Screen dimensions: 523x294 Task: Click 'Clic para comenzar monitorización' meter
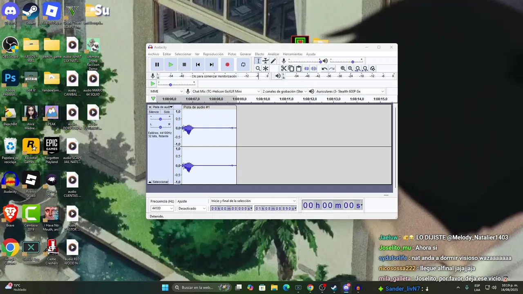(x=214, y=76)
